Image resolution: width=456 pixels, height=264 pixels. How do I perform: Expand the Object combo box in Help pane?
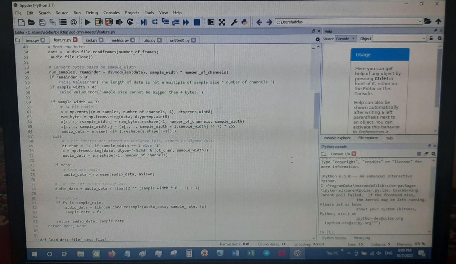click(x=423, y=38)
